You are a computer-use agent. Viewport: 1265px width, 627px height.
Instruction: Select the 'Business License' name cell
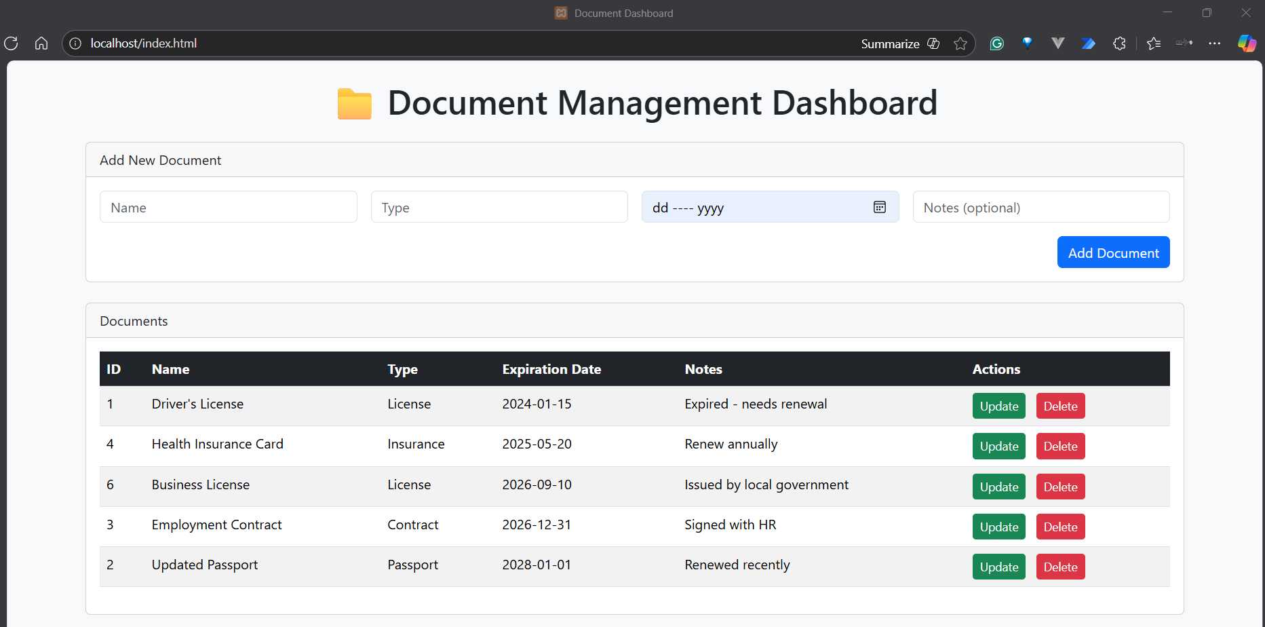point(201,484)
